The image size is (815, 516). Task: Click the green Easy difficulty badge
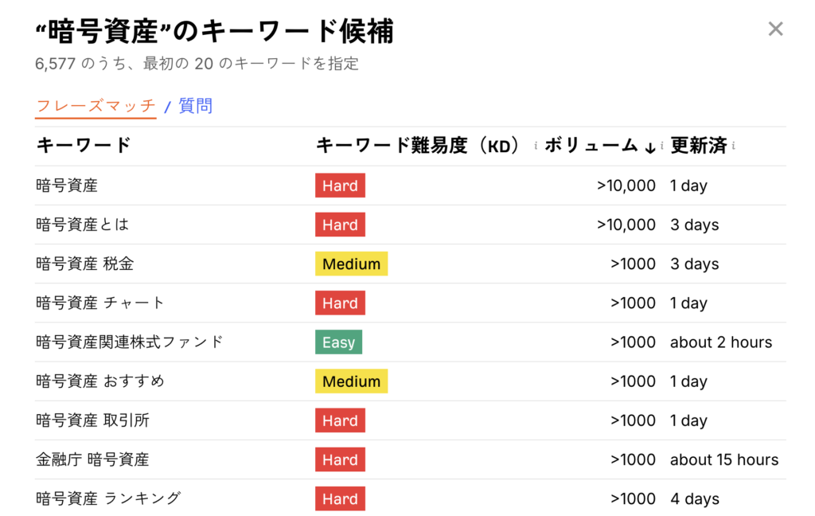[338, 342]
